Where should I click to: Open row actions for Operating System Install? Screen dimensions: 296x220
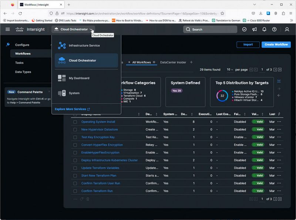pos(279,122)
